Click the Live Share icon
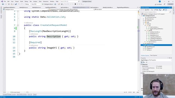This screenshot has width=175, height=98. click(156, 4)
